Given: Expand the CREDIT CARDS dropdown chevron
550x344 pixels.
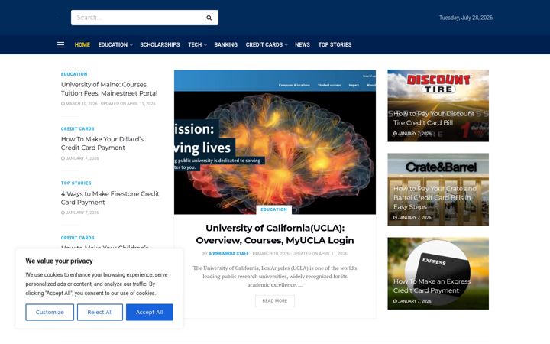Looking at the screenshot, I should [x=286, y=45].
